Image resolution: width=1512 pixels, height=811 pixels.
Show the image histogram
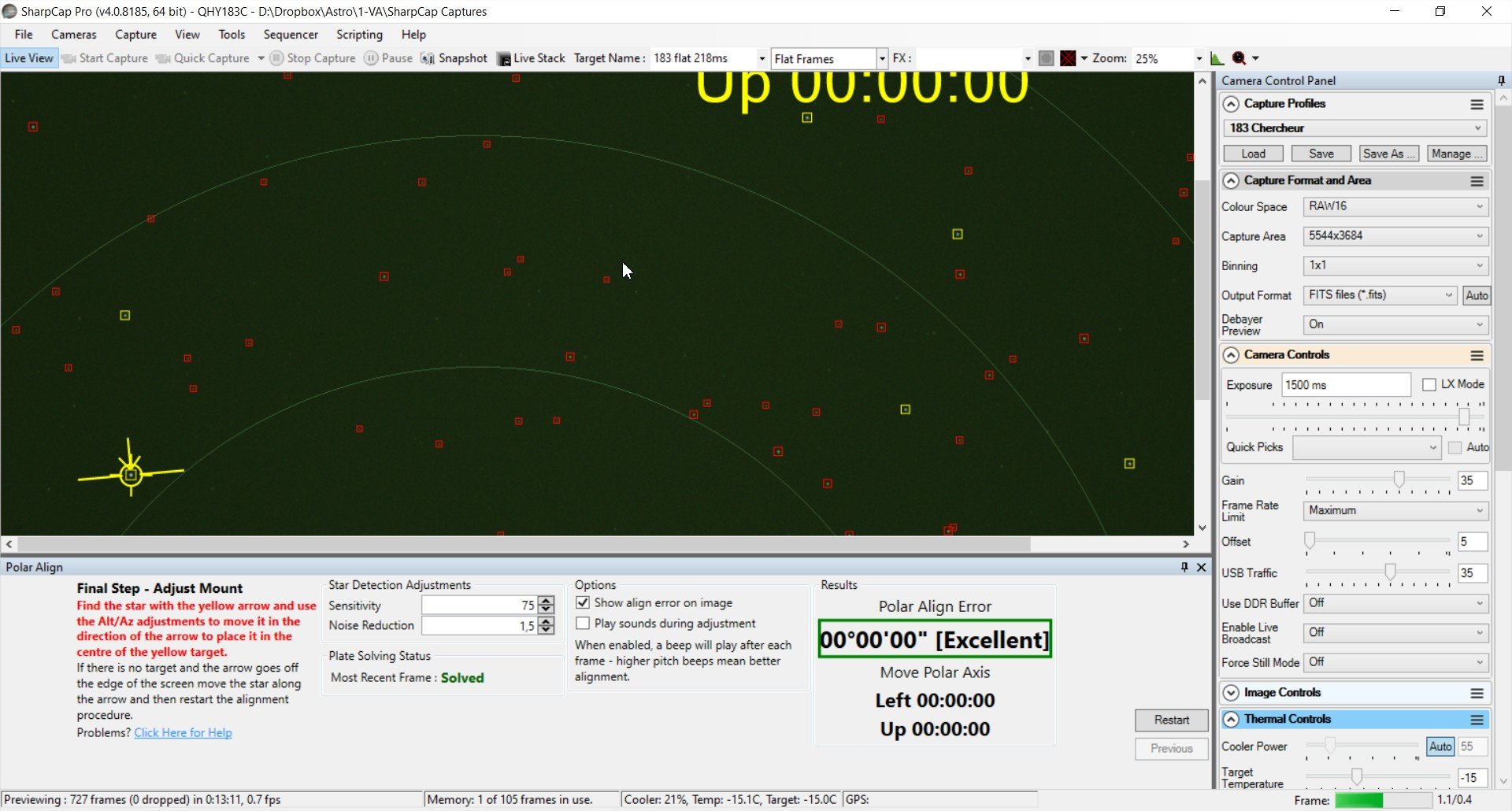click(x=1217, y=58)
